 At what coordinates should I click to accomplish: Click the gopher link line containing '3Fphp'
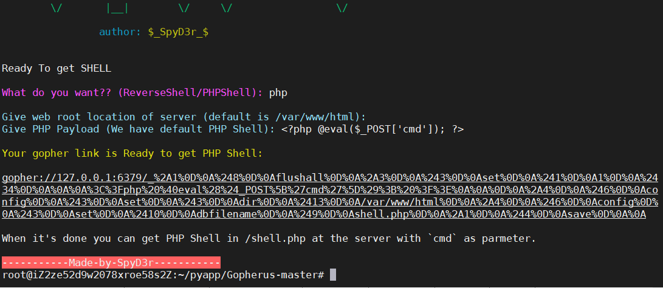pyautogui.click(x=330, y=190)
